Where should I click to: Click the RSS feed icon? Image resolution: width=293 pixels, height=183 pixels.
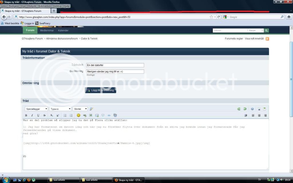tap(267, 39)
